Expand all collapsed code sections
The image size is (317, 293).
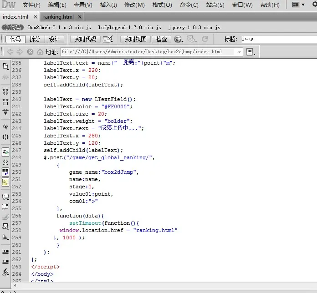click(x=5, y=112)
